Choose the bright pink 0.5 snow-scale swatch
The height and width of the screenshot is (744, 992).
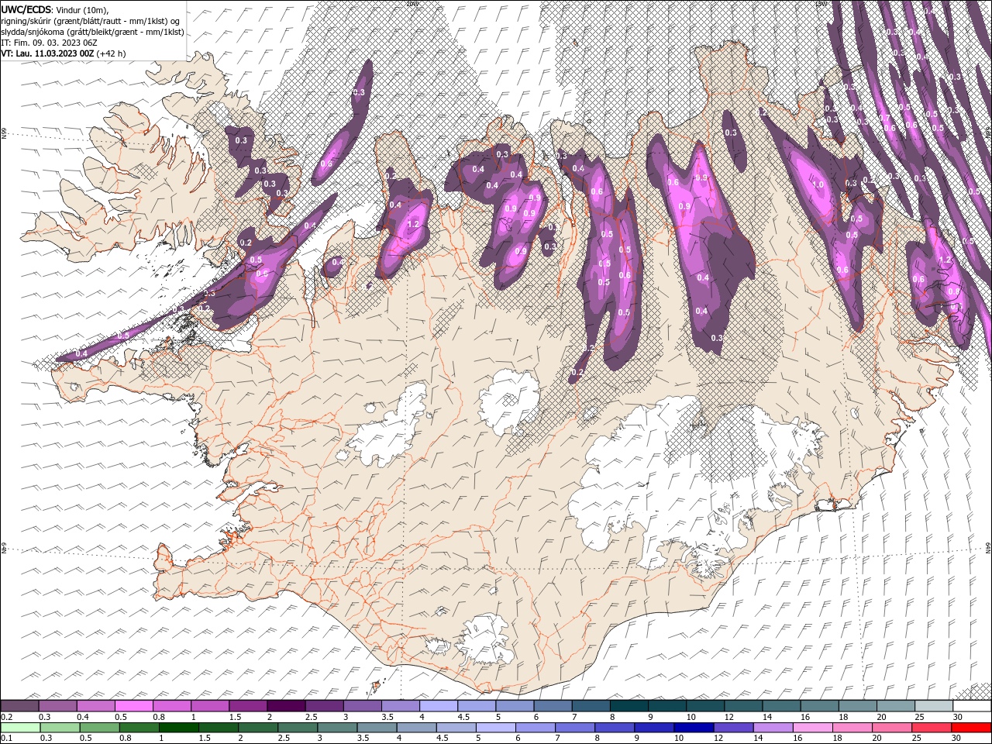[133, 706]
